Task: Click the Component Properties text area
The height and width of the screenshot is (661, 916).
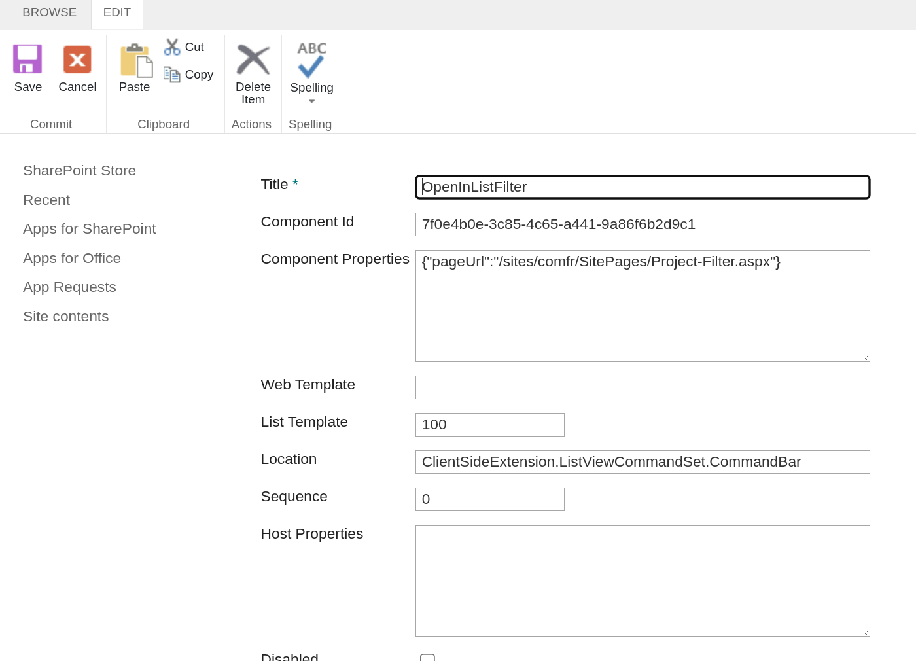Action: (x=643, y=306)
